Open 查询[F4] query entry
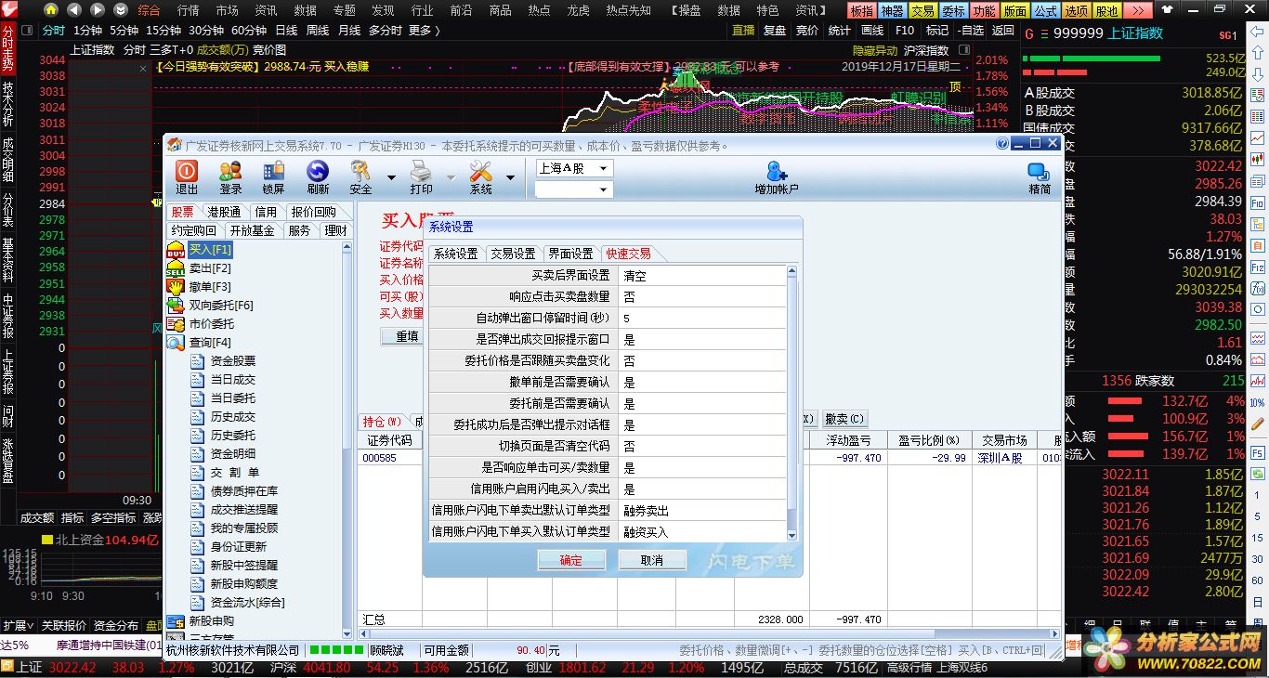The height and width of the screenshot is (678, 1269). click(210, 343)
